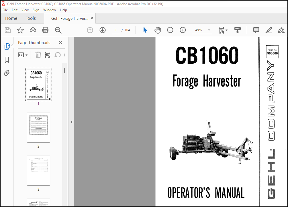This screenshot has width=288, height=207.
Task: Close the Gehl Forage Harves... document tab
Action: pyautogui.click(x=92, y=18)
